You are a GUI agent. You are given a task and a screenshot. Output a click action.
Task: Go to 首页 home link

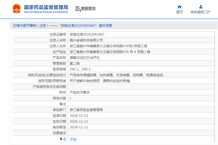click(179, 12)
